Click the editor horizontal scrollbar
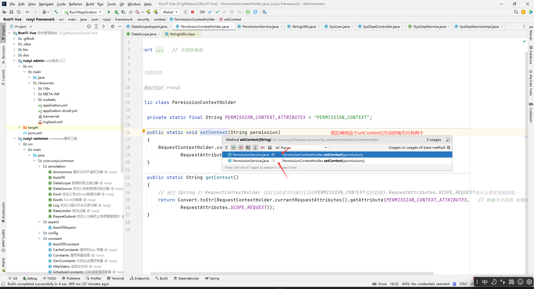The width and height of the screenshot is (534, 289). [x=292, y=273]
